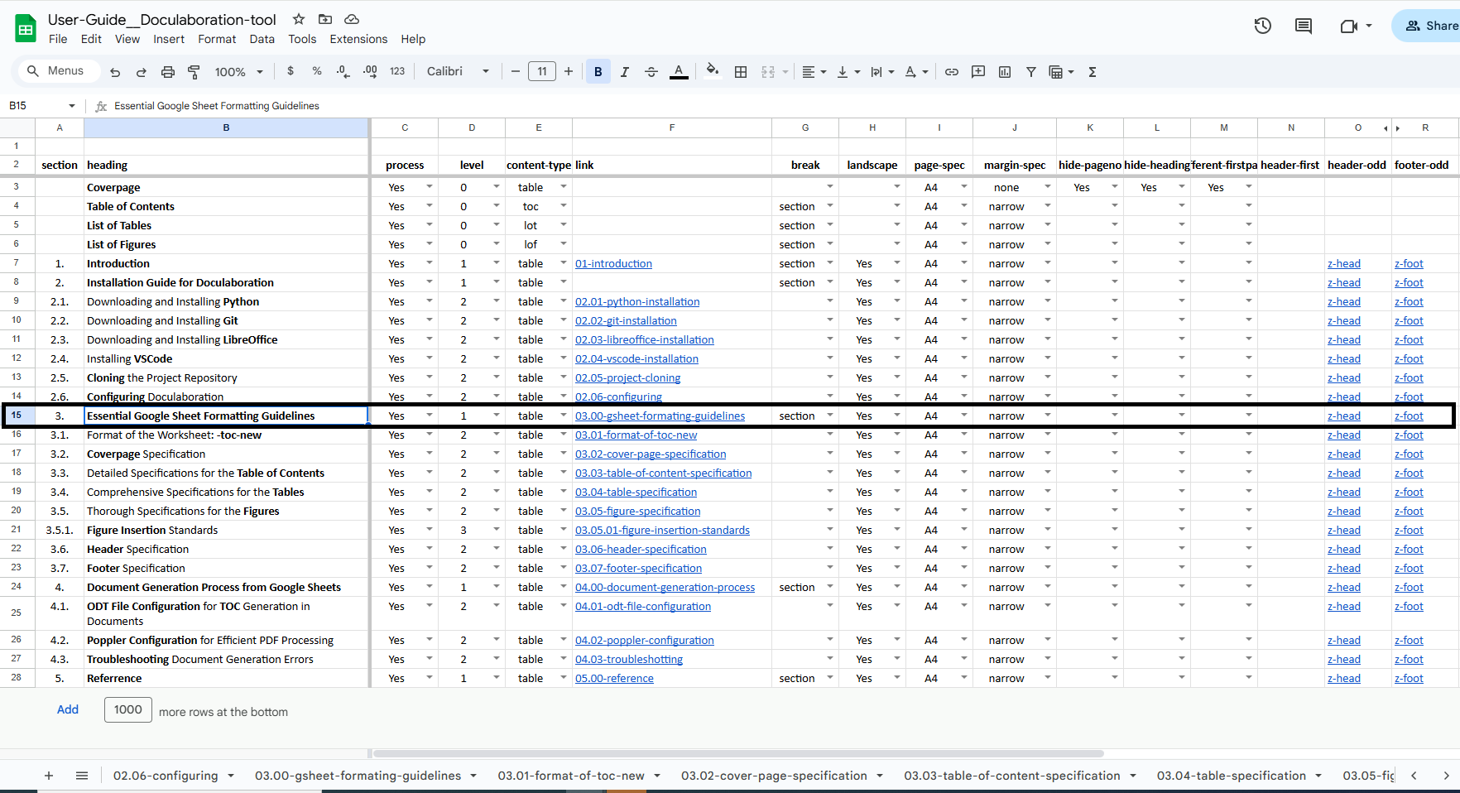Screen dimensions: 1460x793
Task: Open the Google Sheets home icon
Action: [x=26, y=29]
